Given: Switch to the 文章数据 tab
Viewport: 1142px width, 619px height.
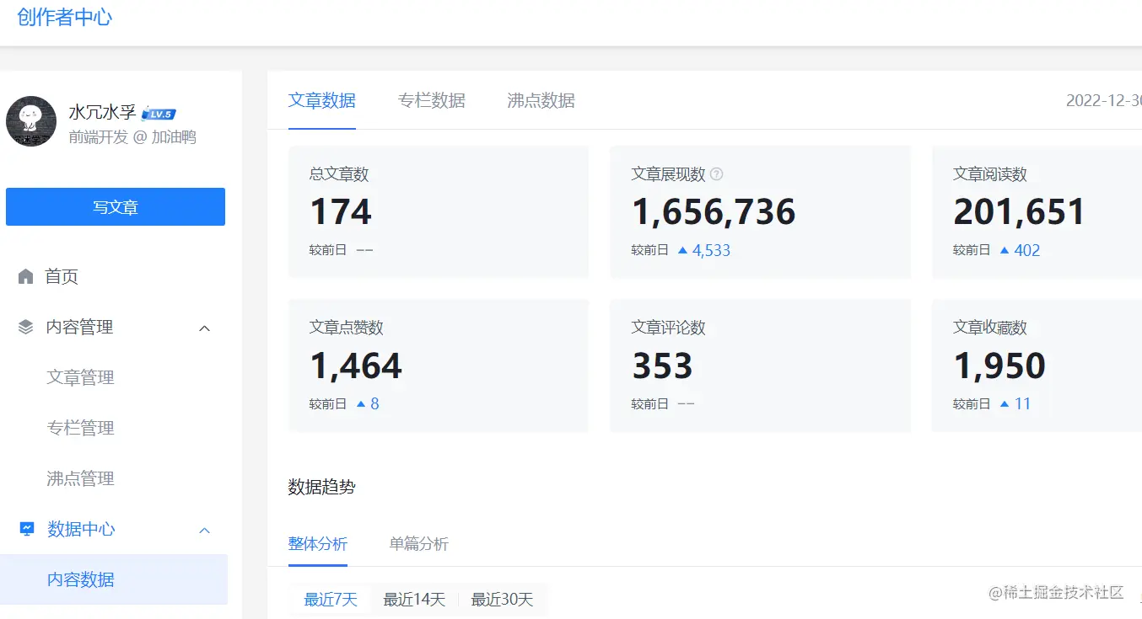Looking at the screenshot, I should 322,100.
